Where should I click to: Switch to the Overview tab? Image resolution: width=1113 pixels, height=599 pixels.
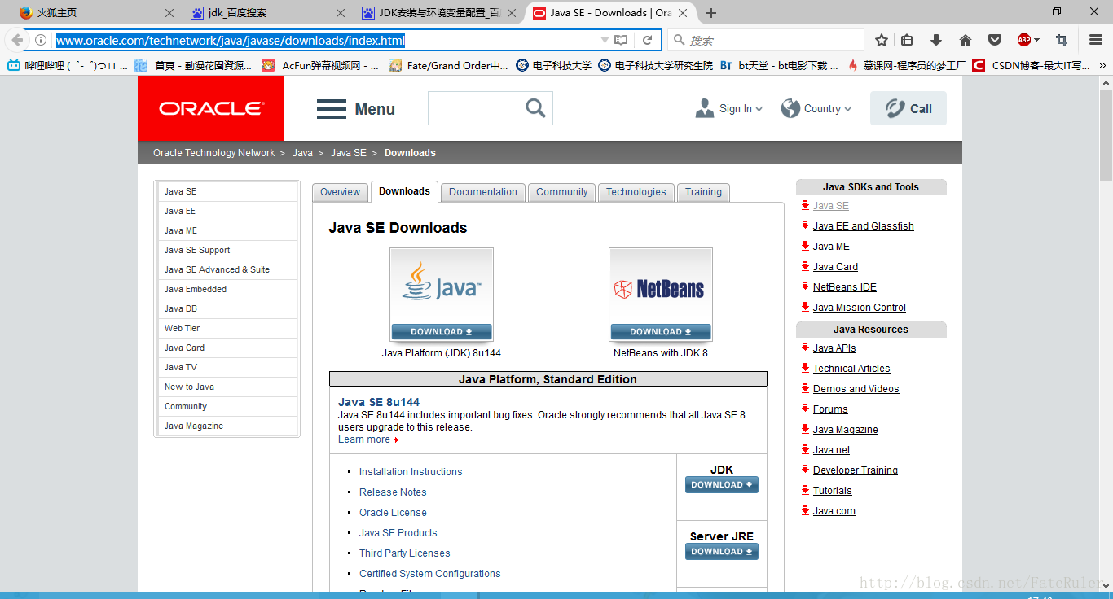click(340, 192)
